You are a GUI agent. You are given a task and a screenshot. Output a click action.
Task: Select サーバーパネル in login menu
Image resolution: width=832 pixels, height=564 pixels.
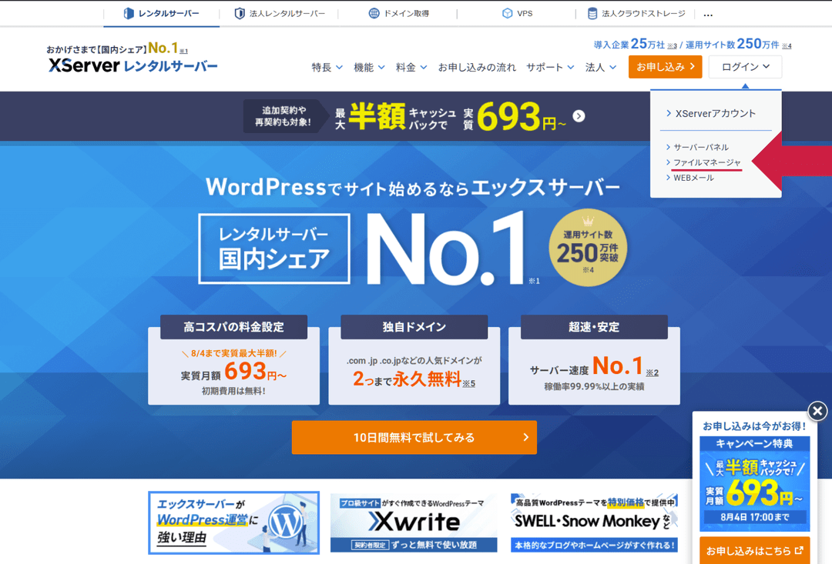coord(697,148)
